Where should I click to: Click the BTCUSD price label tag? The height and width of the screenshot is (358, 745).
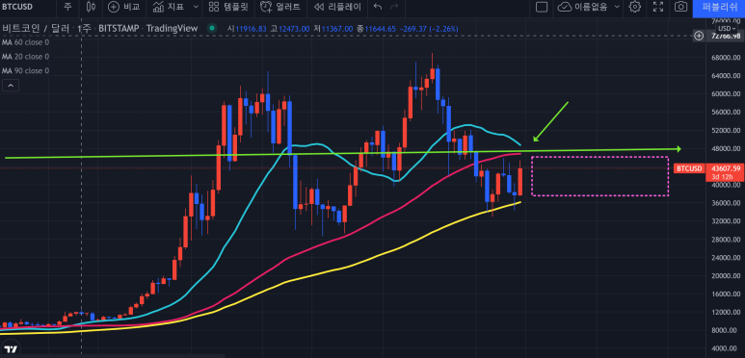[x=689, y=168]
